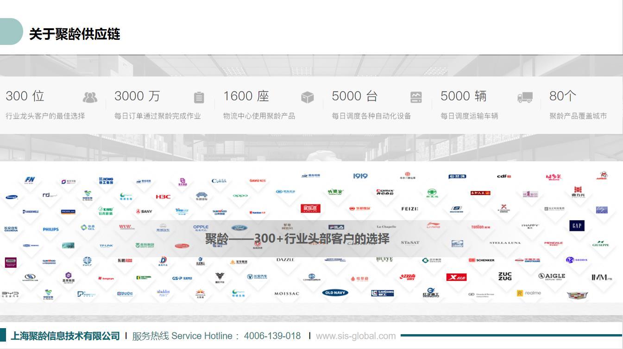The width and height of the screenshot is (623, 349).
Task: Click the FN logo
Action: click(30, 180)
